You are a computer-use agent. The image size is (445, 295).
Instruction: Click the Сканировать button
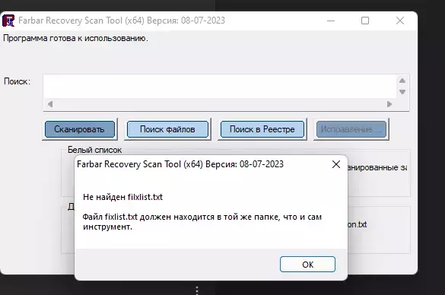pos(80,129)
